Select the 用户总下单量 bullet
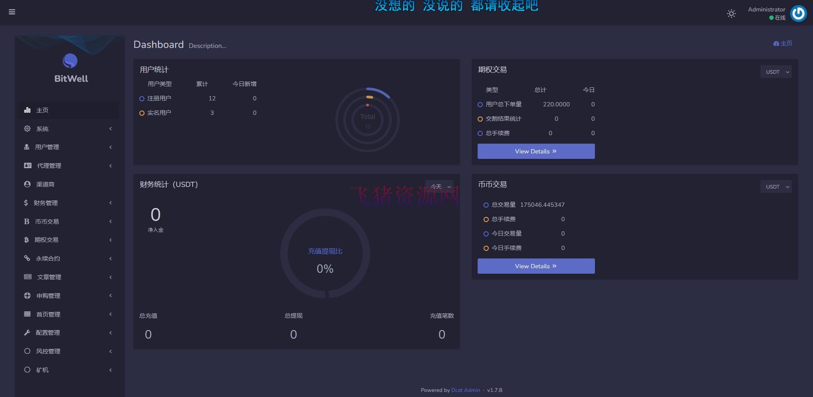Screen dimensions: 813x397 coord(480,104)
